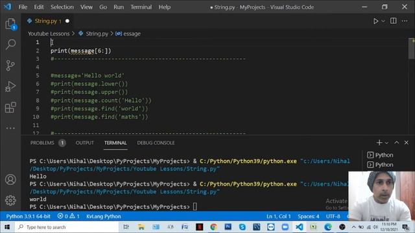Click the Task View taskbar button
415x233 pixels.
pyautogui.click(x=126, y=227)
